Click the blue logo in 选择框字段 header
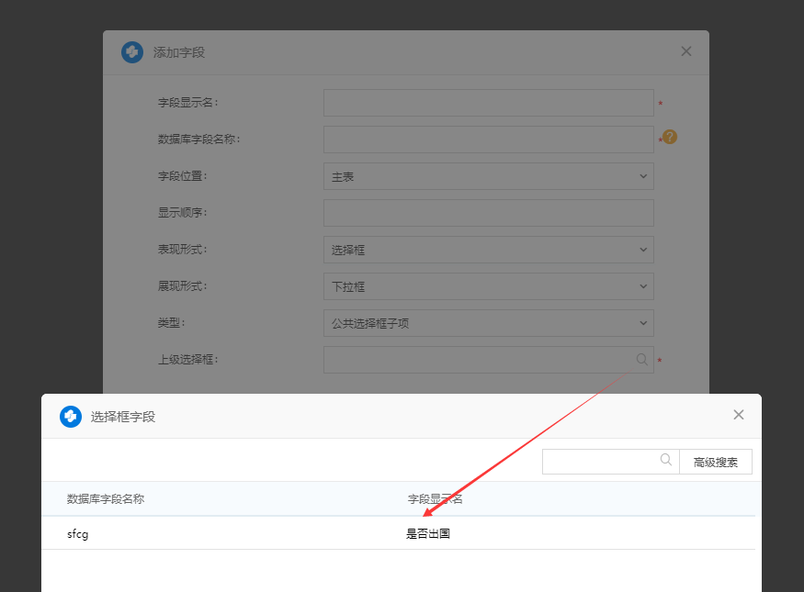Image resolution: width=804 pixels, height=592 pixels. click(71, 417)
